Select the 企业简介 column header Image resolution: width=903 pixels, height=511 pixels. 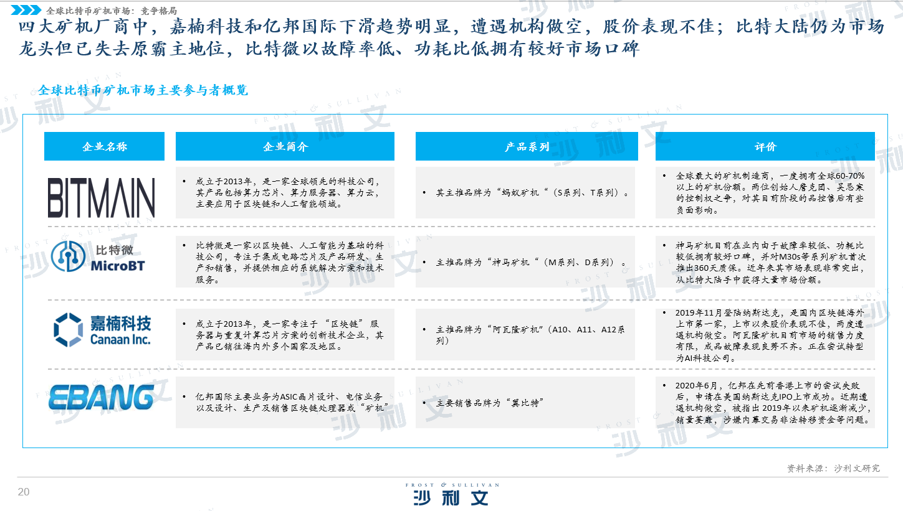click(x=285, y=146)
